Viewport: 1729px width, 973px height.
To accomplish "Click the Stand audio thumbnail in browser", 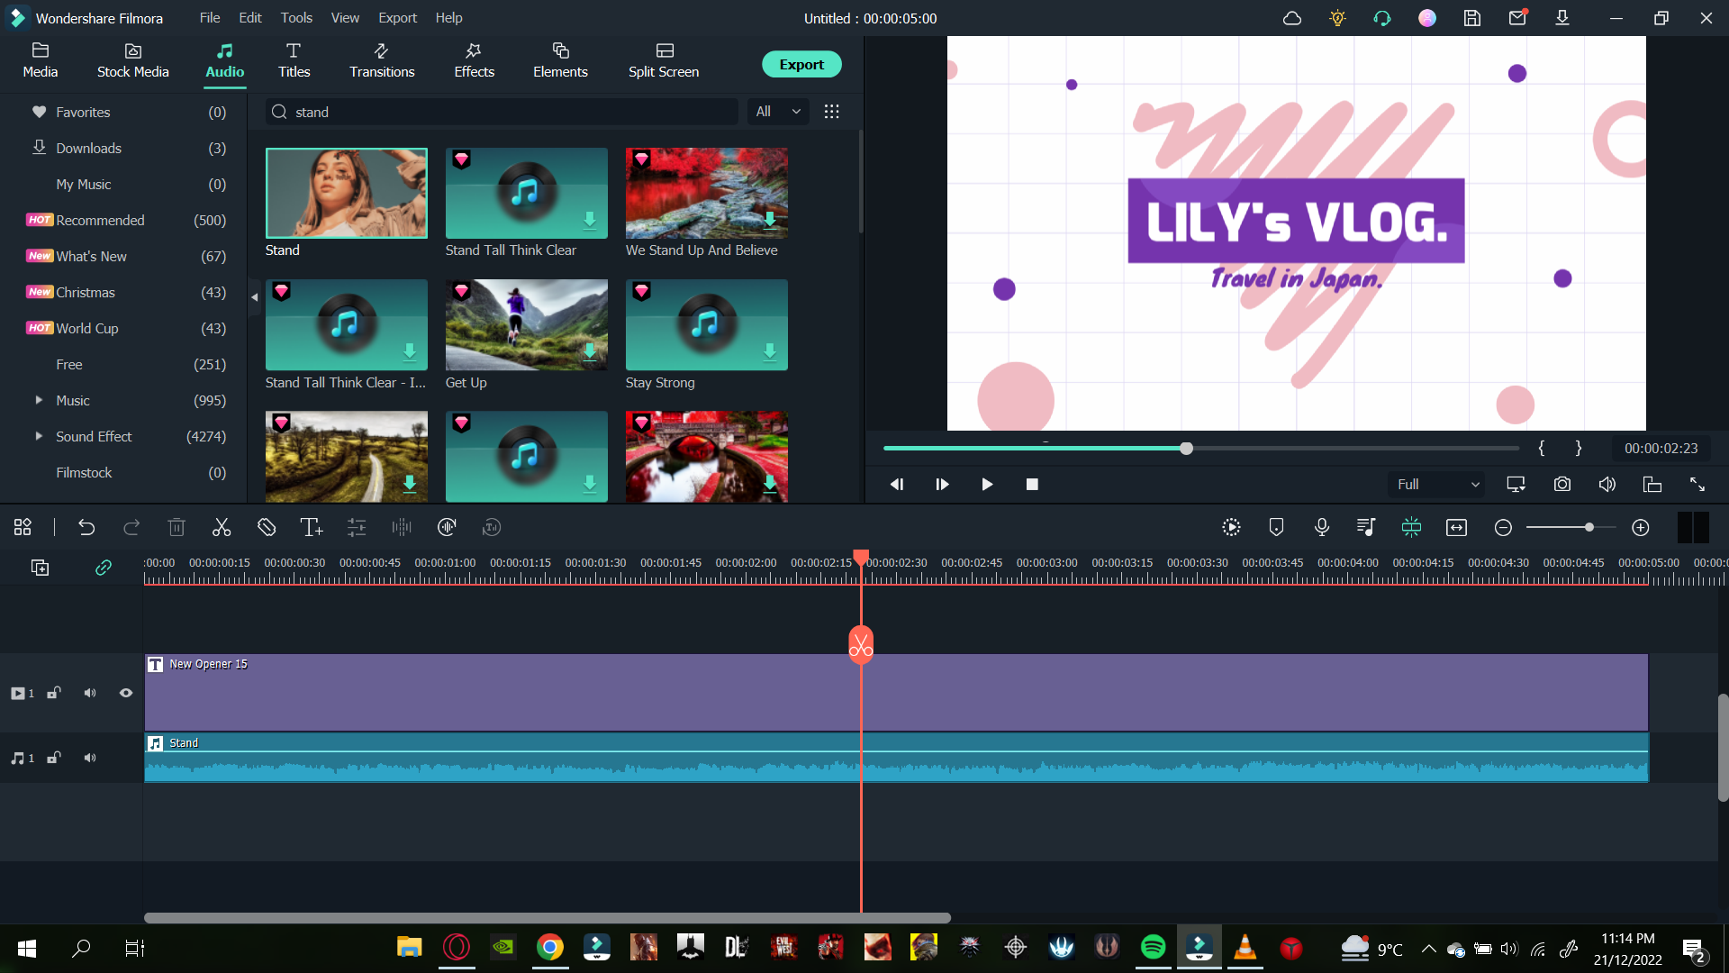I will (x=344, y=193).
